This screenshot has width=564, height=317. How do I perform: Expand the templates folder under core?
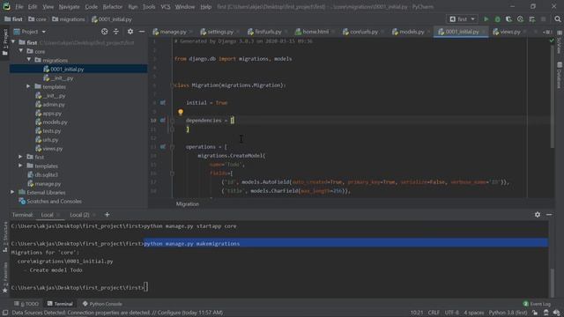coord(28,86)
